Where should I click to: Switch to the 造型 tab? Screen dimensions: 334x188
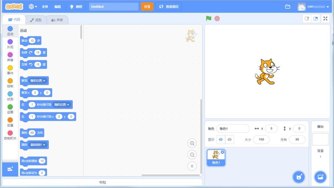coord(36,20)
